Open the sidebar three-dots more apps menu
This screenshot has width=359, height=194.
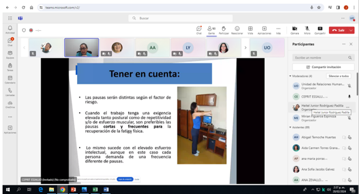(x=10, y=117)
